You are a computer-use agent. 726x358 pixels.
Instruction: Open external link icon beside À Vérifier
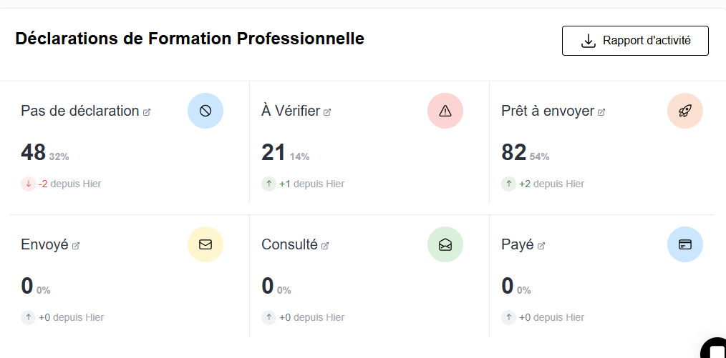click(327, 112)
